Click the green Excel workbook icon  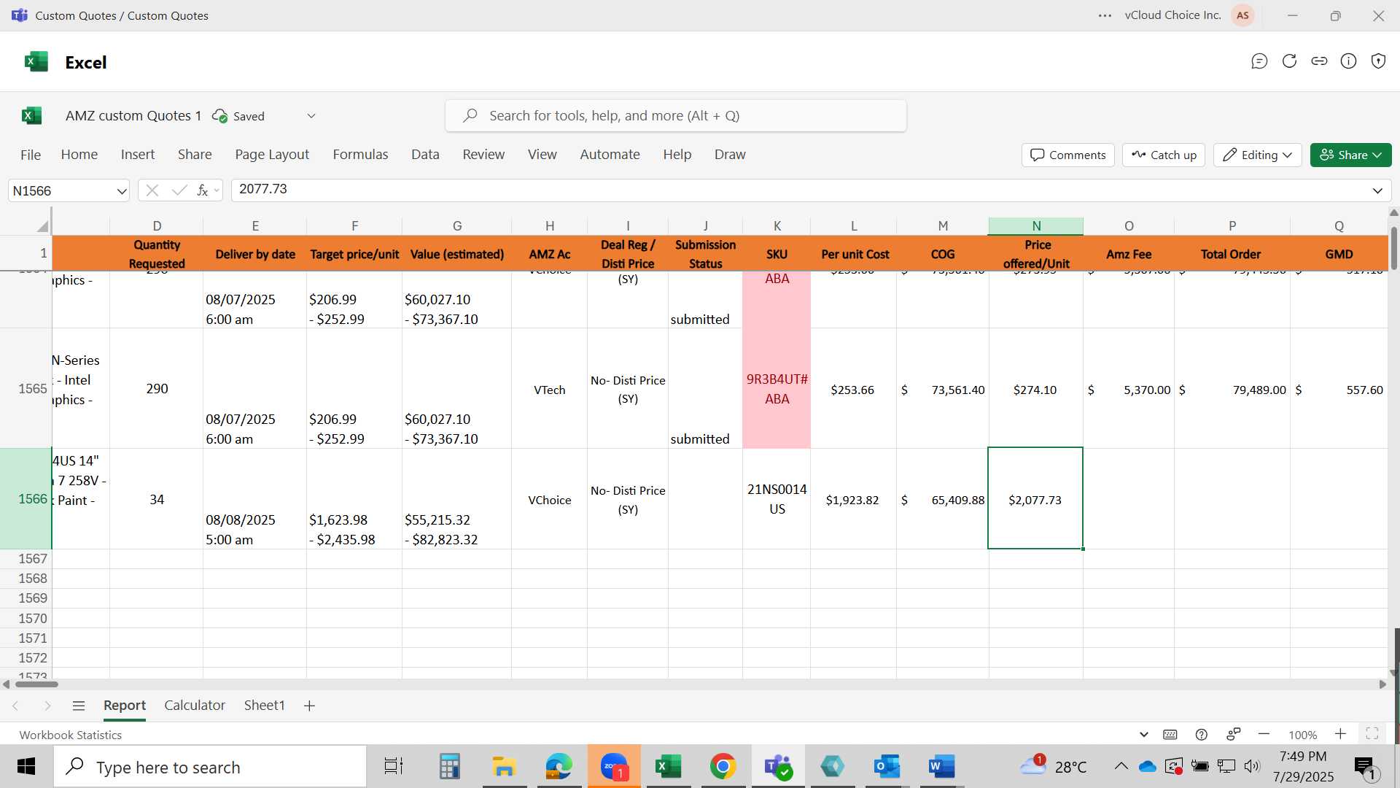32,115
